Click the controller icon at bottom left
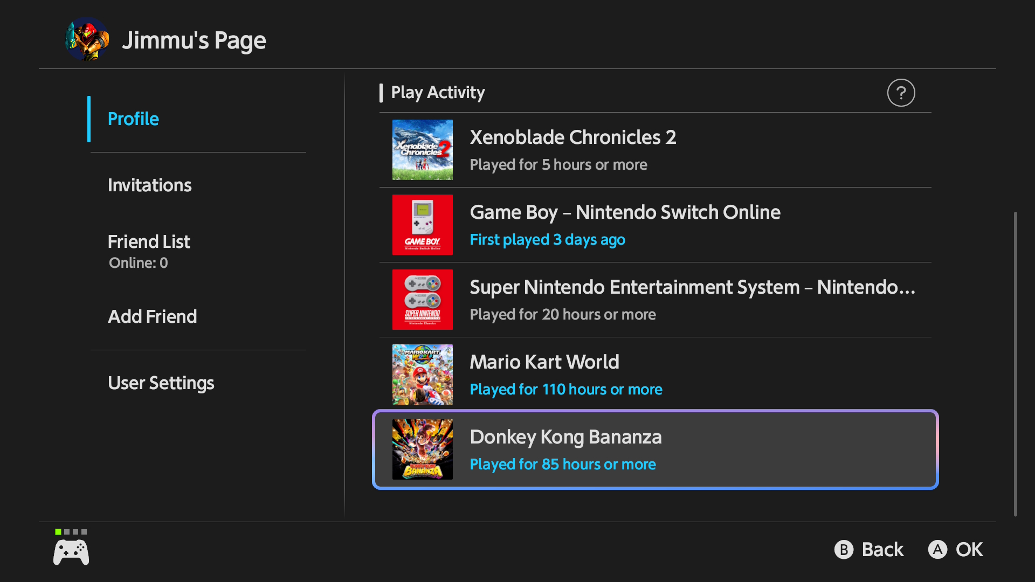The width and height of the screenshot is (1035, 582). coord(71,552)
